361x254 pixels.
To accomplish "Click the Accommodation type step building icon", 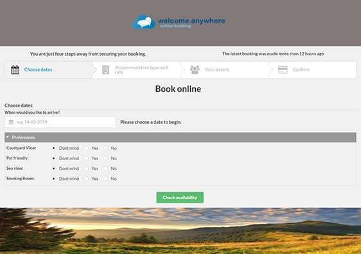I will (105, 69).
